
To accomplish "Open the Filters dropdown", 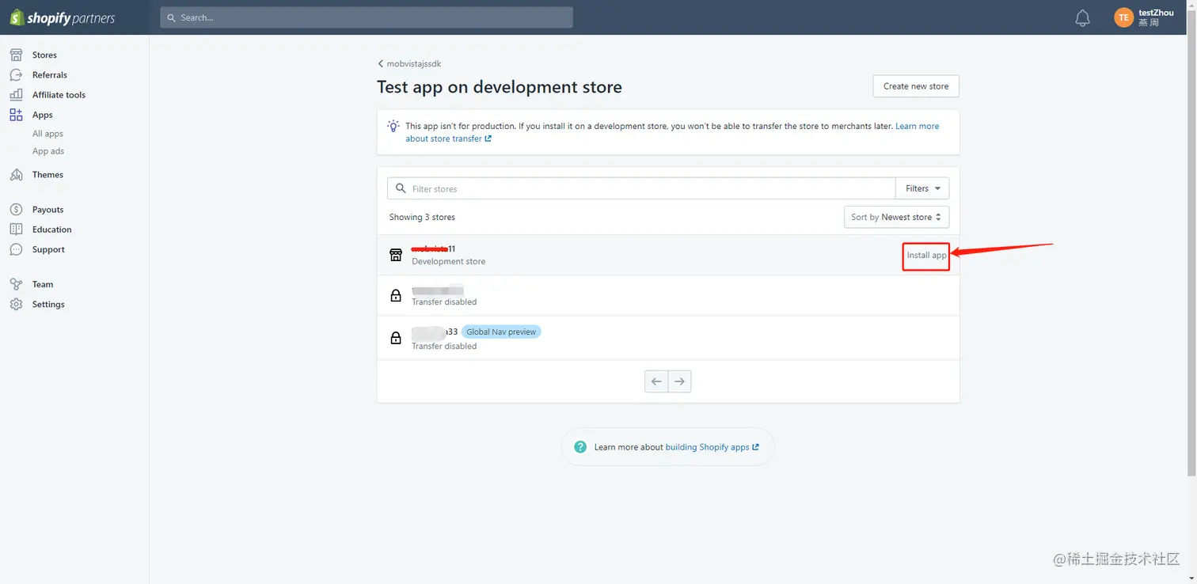I will click(922, 188).
